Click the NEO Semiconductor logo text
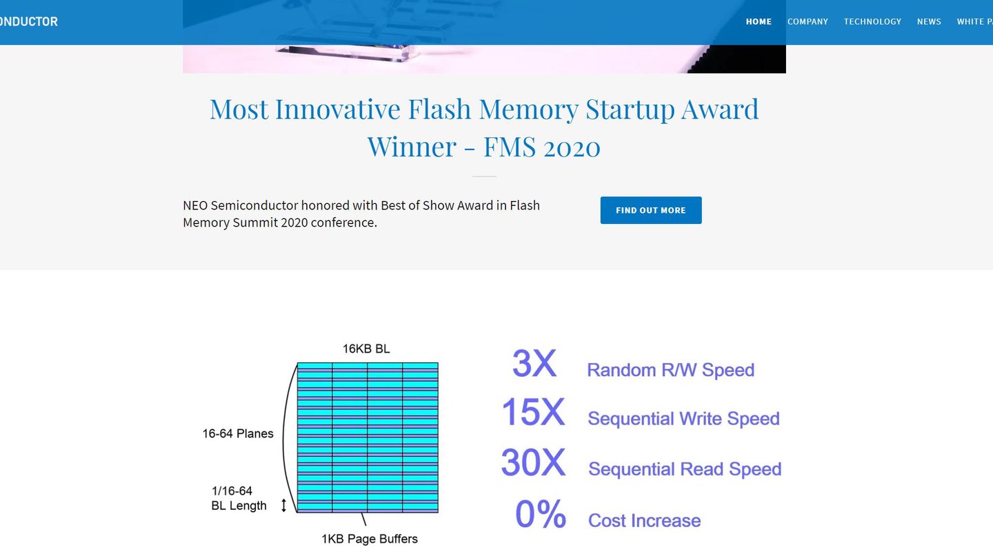Viewport: 993px width, 558px height. tap(29, 21)
